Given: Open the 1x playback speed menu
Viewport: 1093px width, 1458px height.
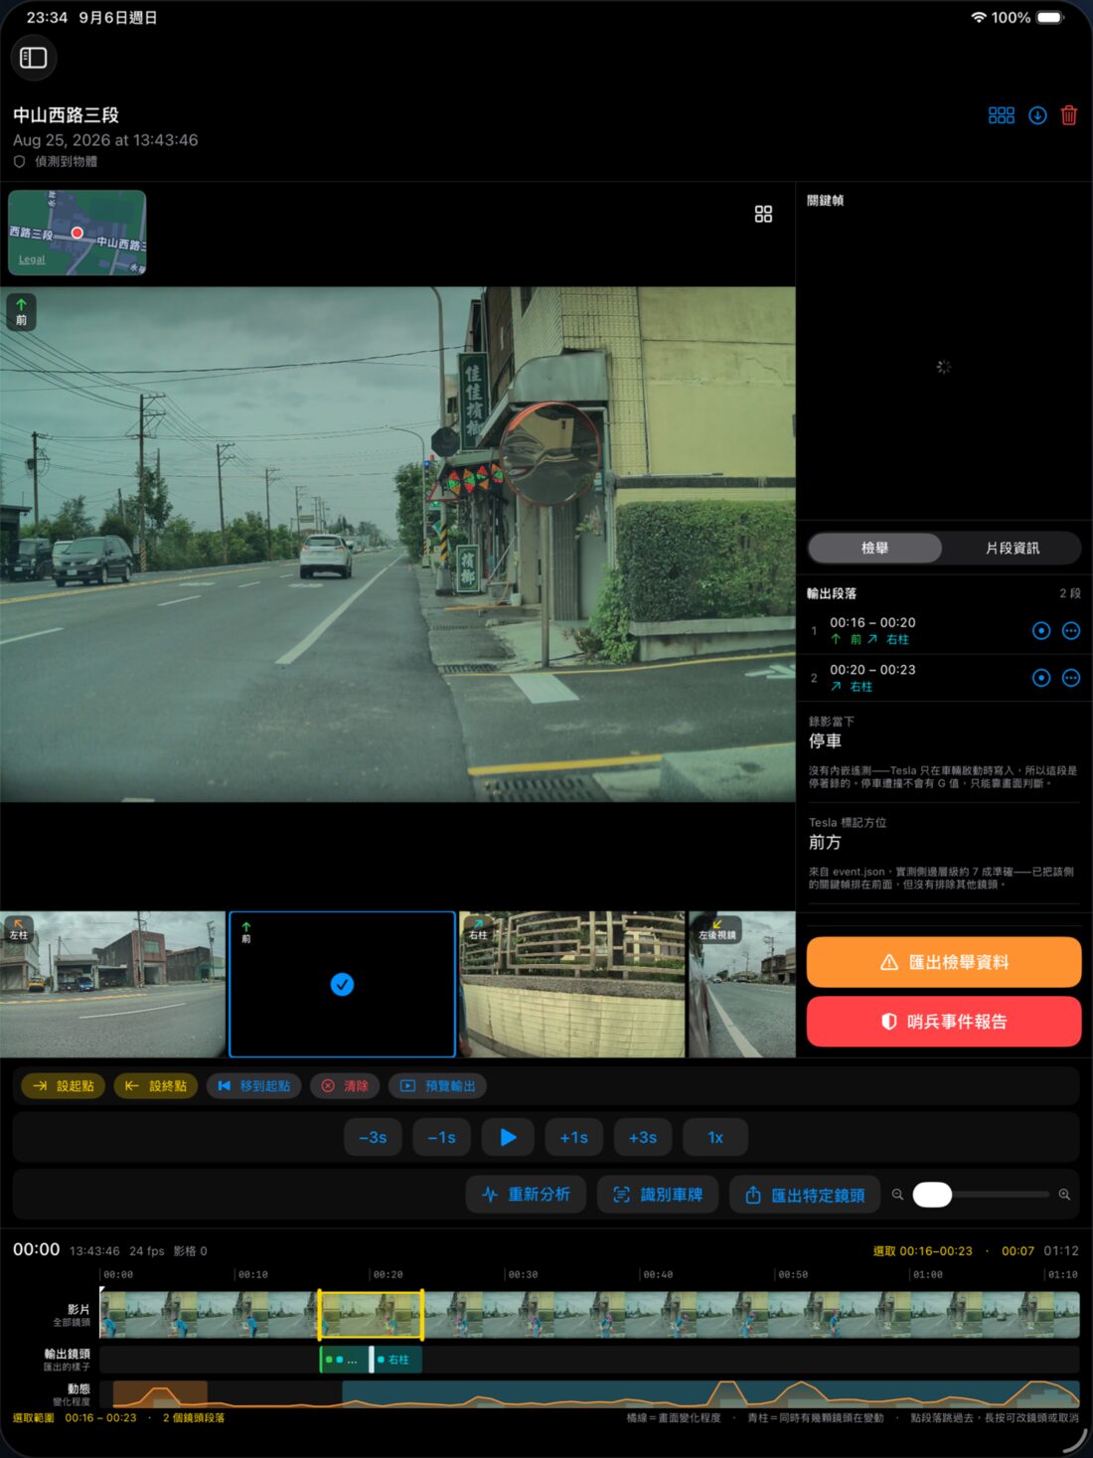Looking at the screenshot, I should coord(715,1137).
